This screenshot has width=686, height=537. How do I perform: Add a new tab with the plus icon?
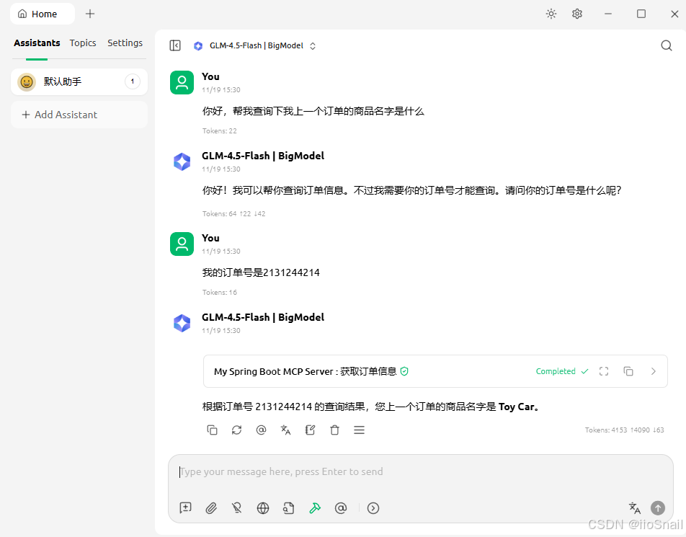90,14
